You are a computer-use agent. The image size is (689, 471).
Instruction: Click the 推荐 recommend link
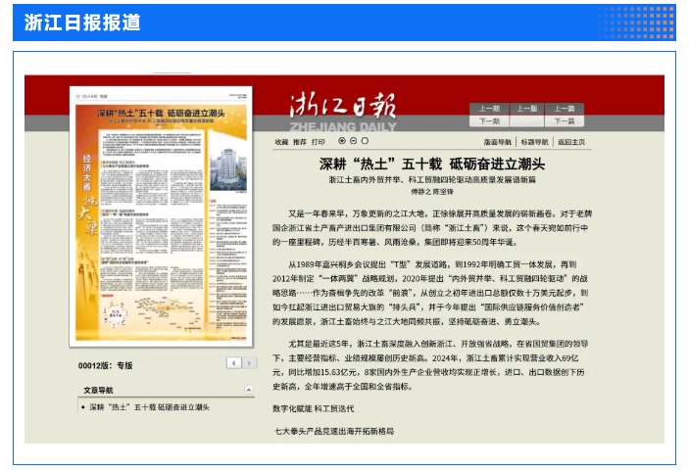(300, 142)
